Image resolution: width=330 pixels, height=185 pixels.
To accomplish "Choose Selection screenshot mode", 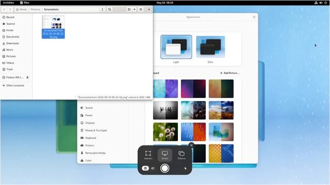I will coord(148,155).
